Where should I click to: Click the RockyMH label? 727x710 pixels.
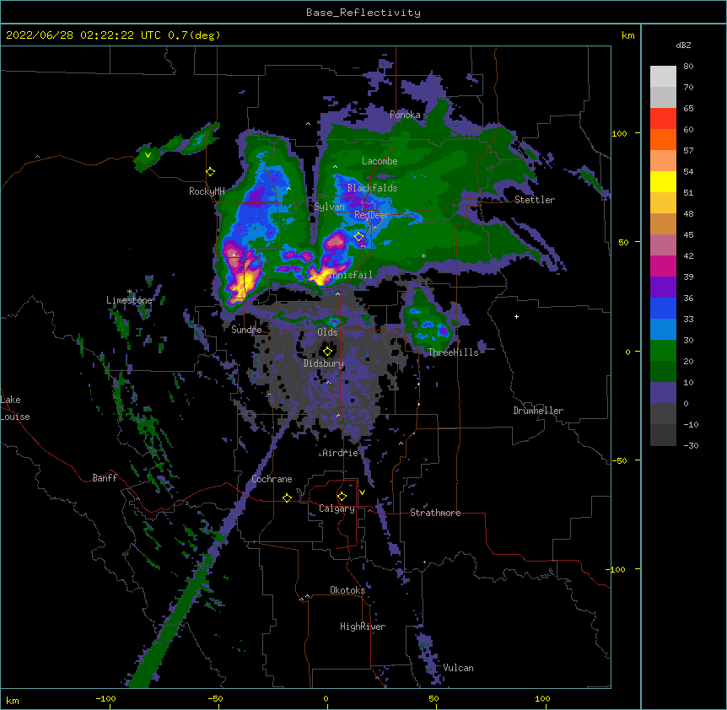[x=207, y=191]
